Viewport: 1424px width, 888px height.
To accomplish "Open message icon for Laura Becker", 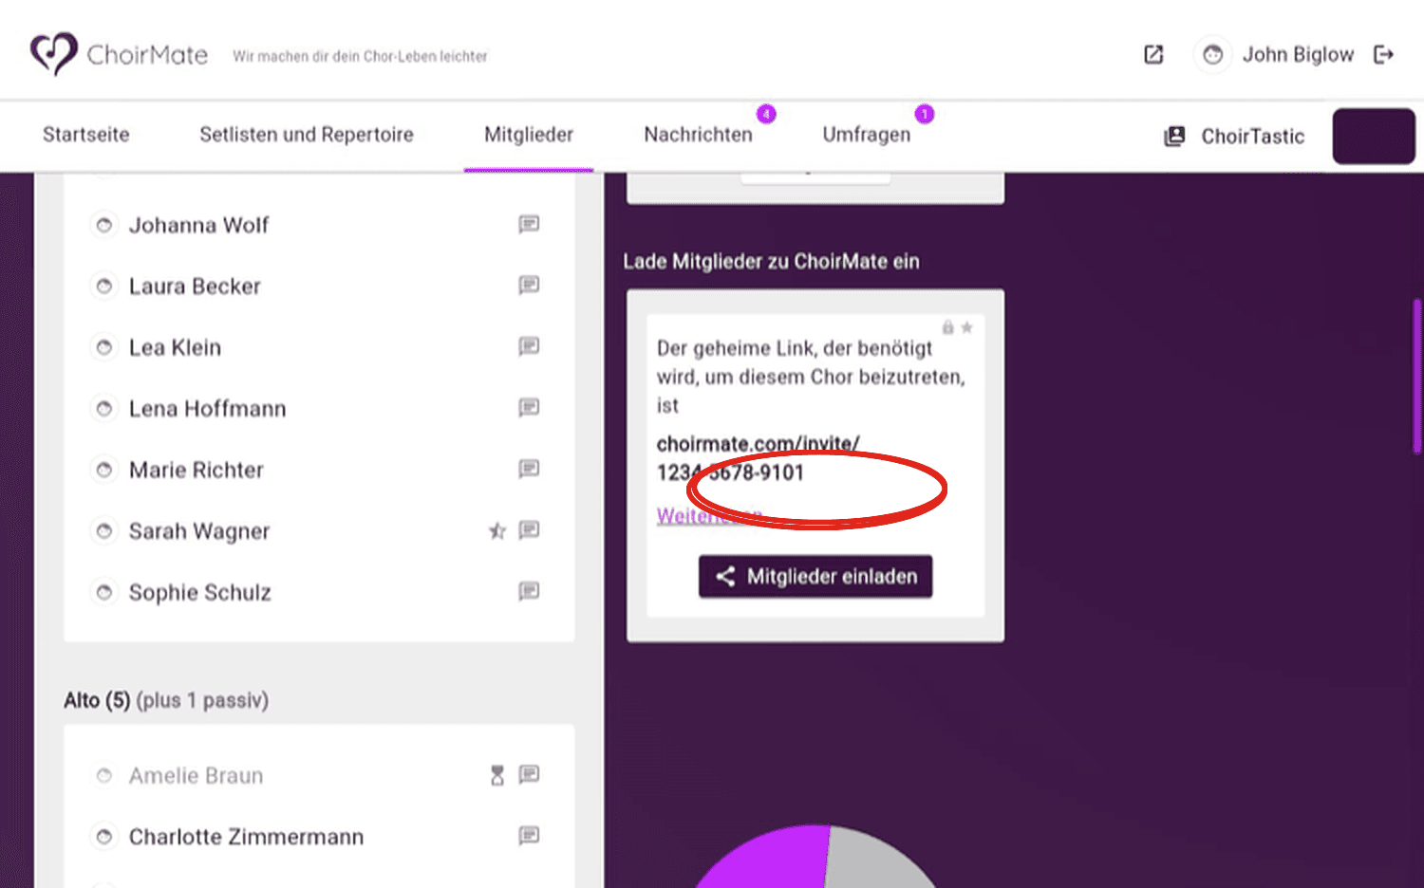I will 529,286.
